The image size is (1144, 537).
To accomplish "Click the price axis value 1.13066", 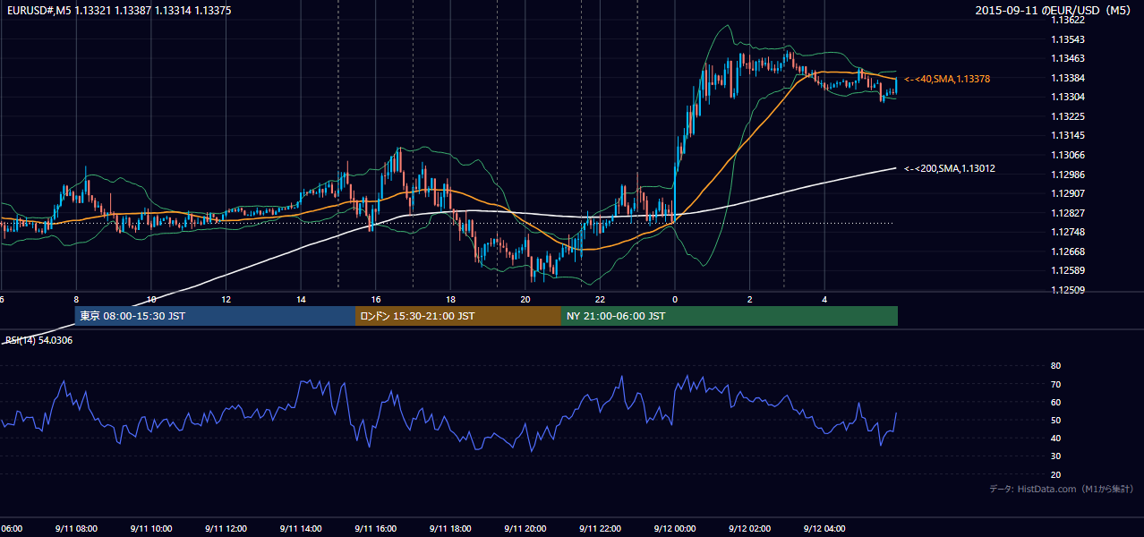I will coord(1069,155).
